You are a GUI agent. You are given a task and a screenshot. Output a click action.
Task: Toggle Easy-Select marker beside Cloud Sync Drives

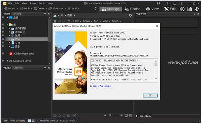tap(3, 61)
